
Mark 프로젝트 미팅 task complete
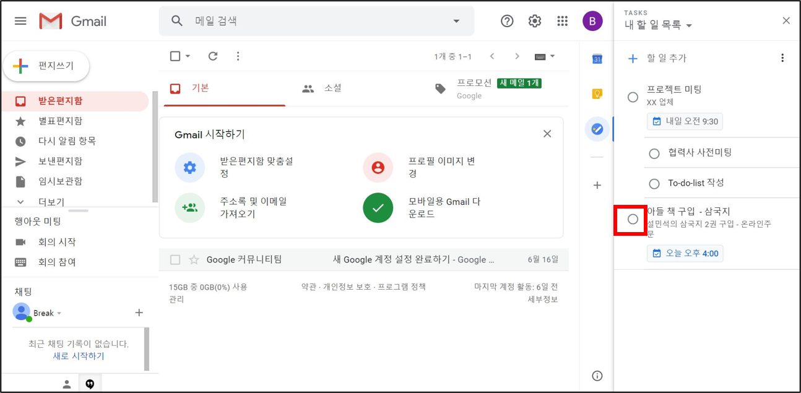(x=633, y=97)
